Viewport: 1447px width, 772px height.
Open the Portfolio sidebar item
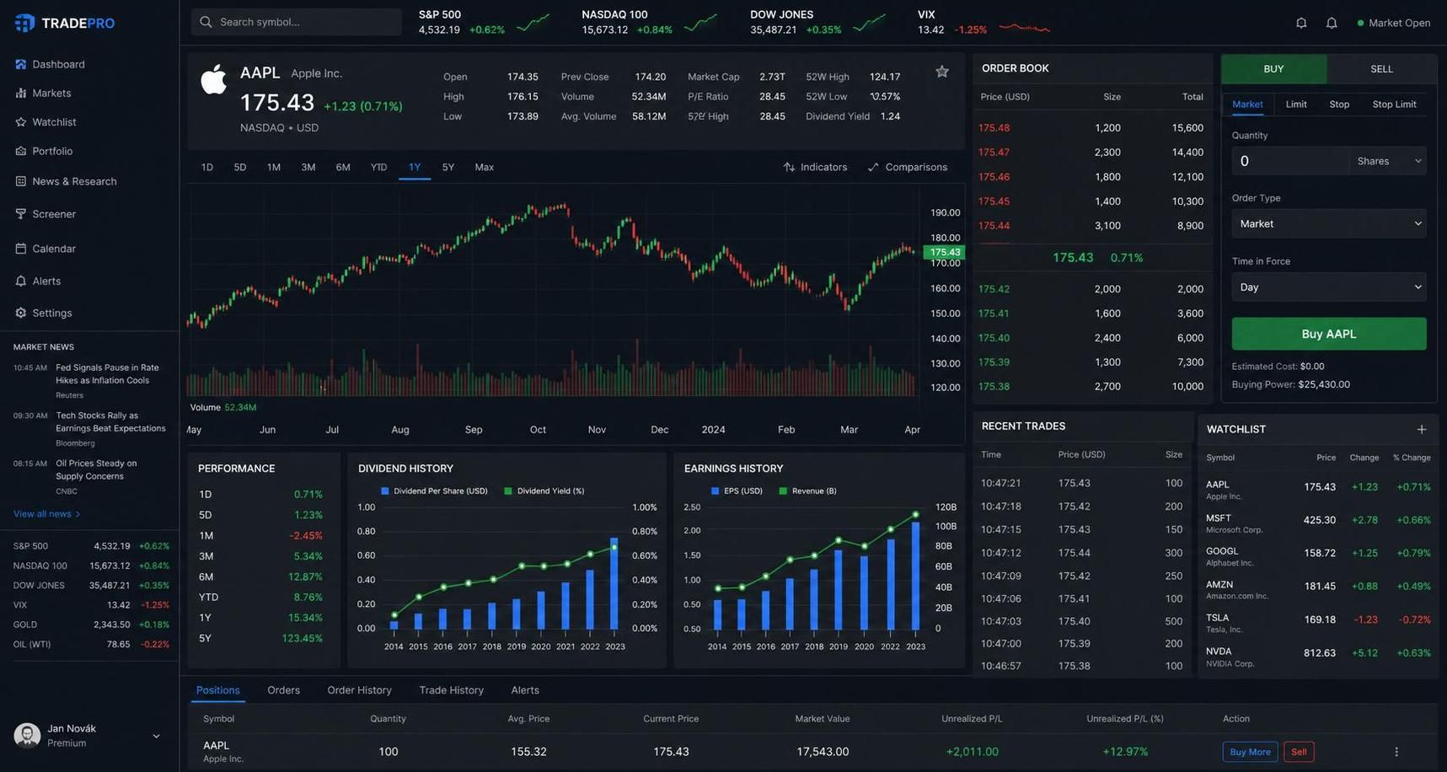[x=44, y=151]
